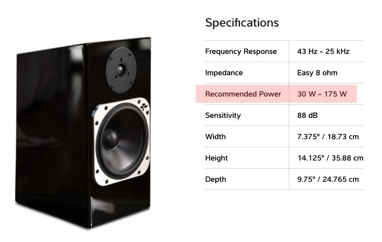This screenshot has width=382, height=242.
Task: Click the Width row label
Action: coord(215,137)
